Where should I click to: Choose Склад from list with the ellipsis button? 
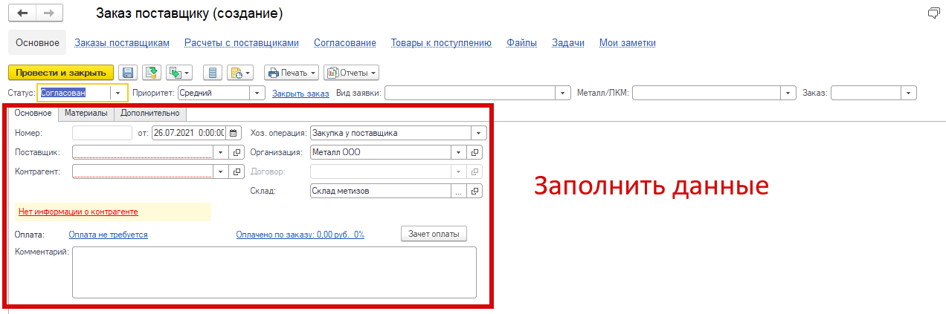pyautogui.click(x=459, y=191)
